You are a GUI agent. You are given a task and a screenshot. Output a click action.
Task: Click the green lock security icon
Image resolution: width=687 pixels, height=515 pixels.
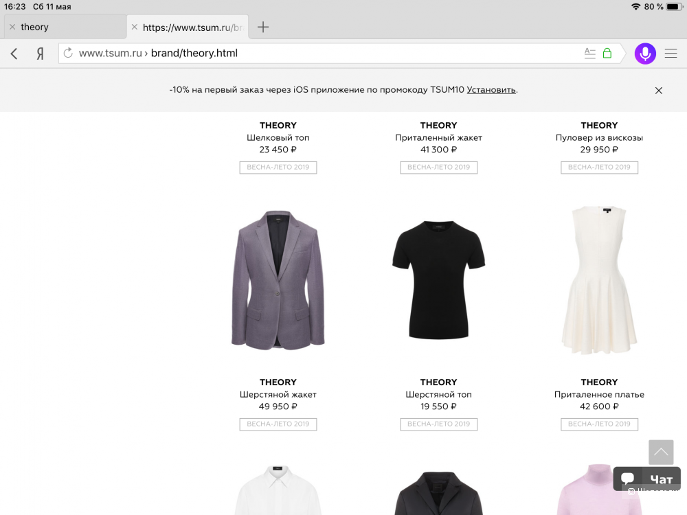tap(607, 54)
